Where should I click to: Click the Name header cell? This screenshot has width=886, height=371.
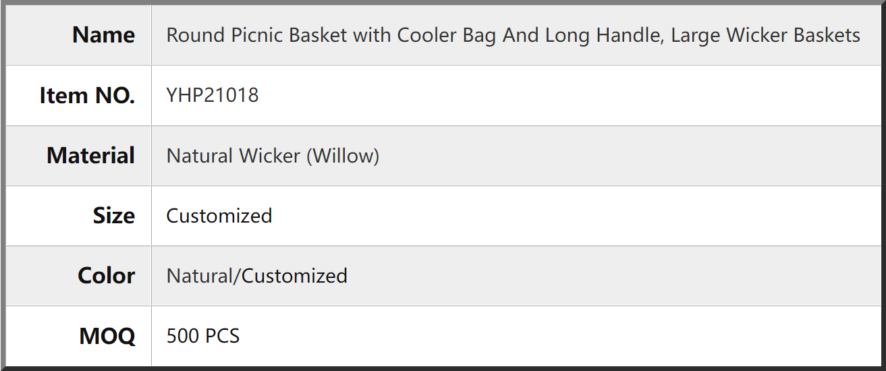pos(78,35)
